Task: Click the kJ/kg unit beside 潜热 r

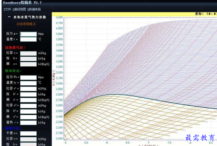Action: 42,123
